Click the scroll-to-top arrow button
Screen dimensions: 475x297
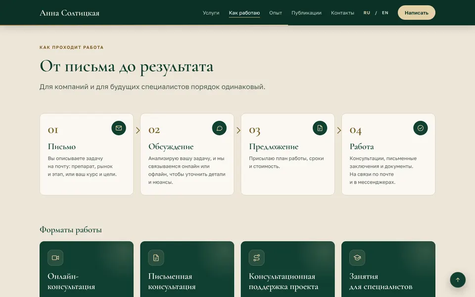pos(458,280)
